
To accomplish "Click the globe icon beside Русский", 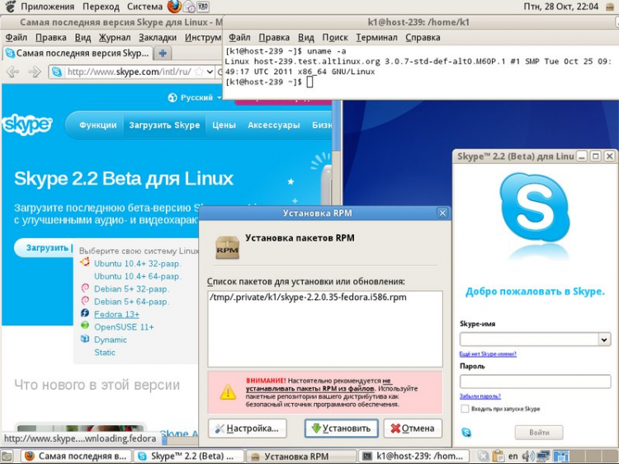I will (172, 98).
